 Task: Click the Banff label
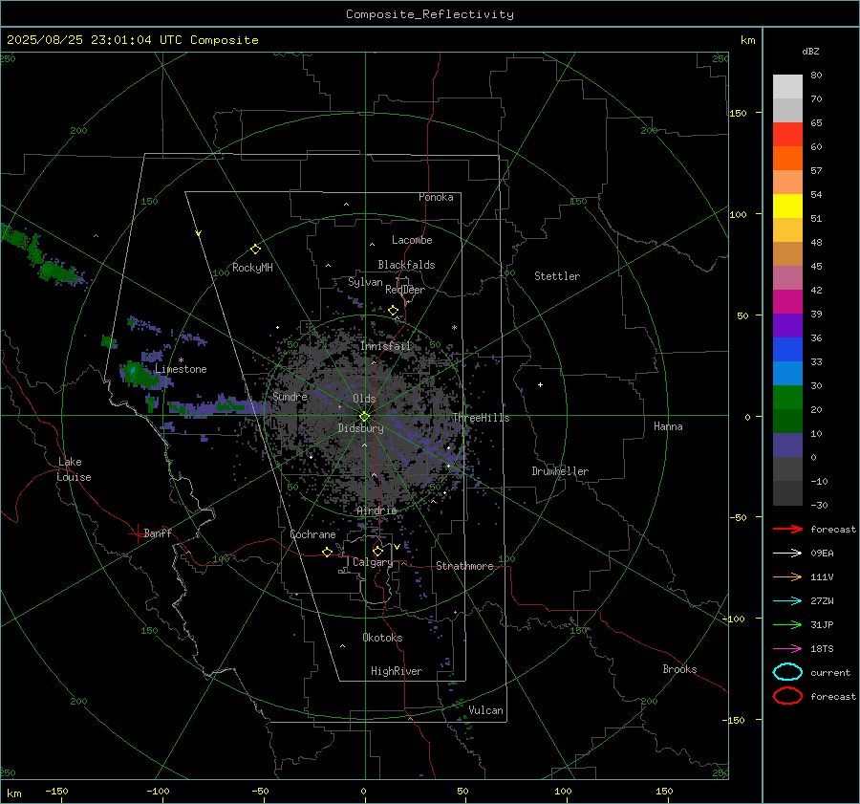pos(158,532)
